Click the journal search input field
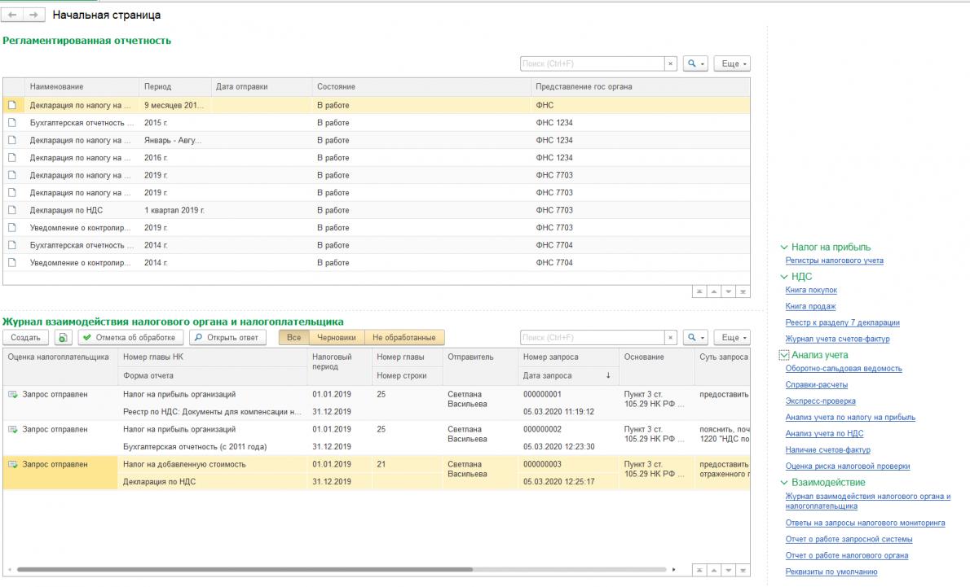The image size is (970, 587). pyautogui.click(x=592, y=337)
